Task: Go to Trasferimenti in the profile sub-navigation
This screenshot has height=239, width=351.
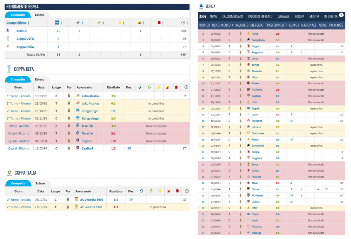Action: pos(276,25)
